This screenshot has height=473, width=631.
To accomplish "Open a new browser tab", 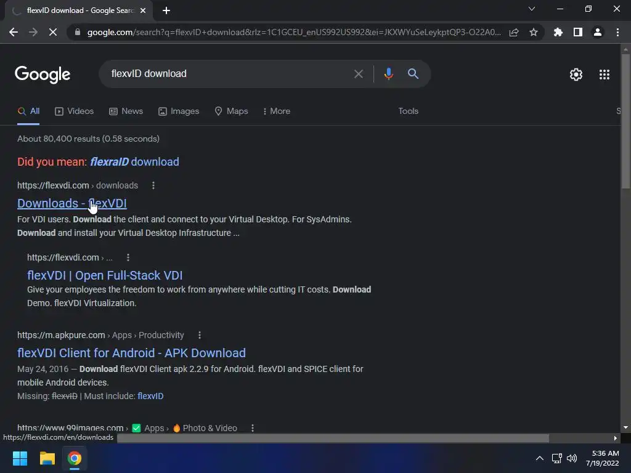I will [x=166, y=10].
